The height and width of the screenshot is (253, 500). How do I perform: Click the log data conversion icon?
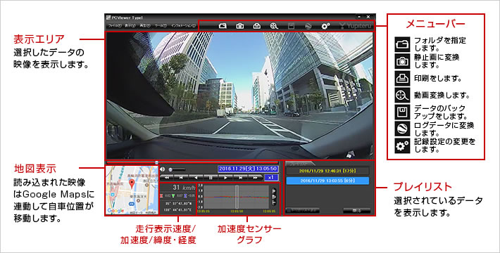click(x=308, y=26)
